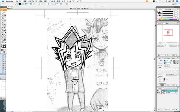180x112 pixels.
Task: Click target circle of レイヤー 2
Action: (x=176, y=90)
